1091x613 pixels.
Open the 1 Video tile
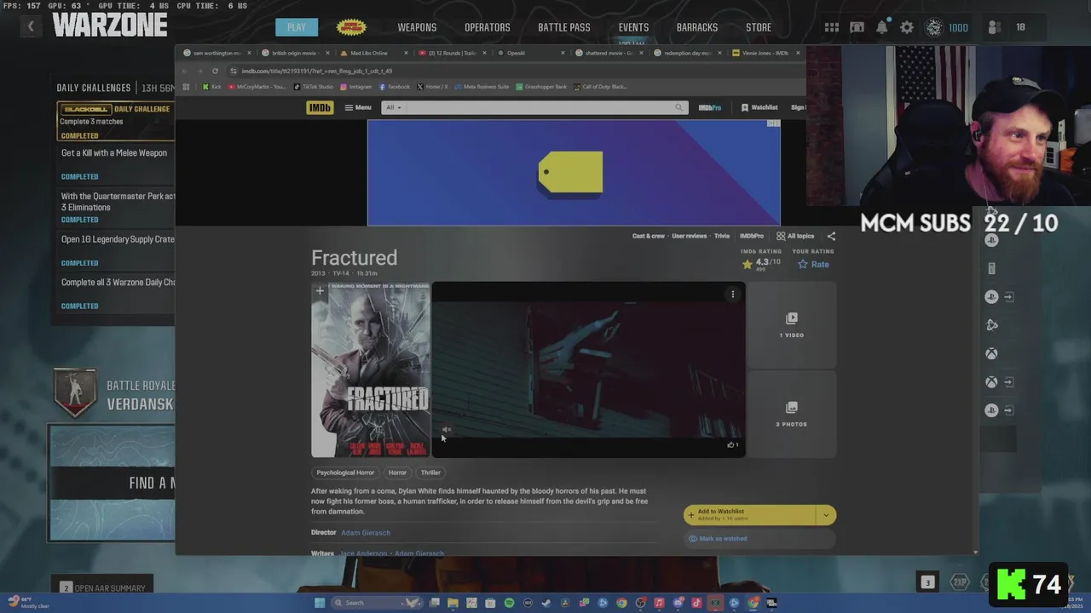coord(791,325)
